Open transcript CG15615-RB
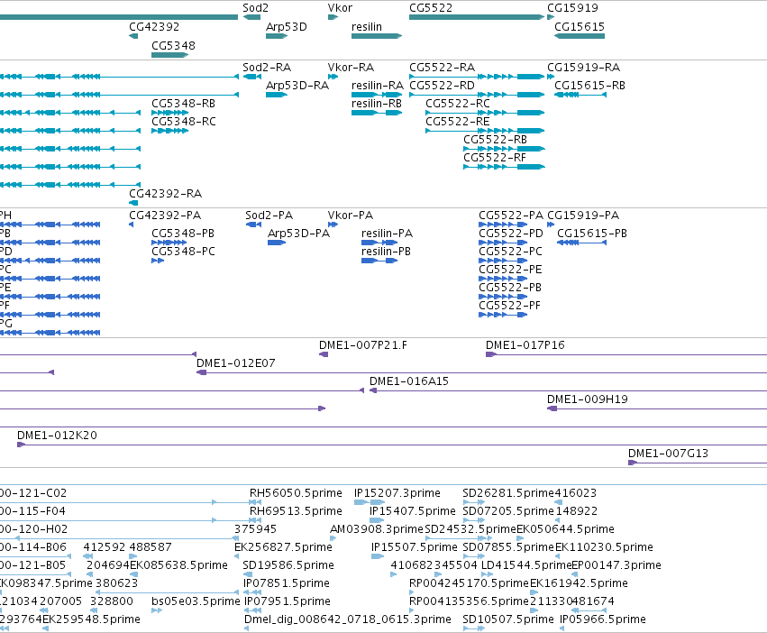This screenshot has width=767, height=633. pyautogui.click(x=590, y=86)
